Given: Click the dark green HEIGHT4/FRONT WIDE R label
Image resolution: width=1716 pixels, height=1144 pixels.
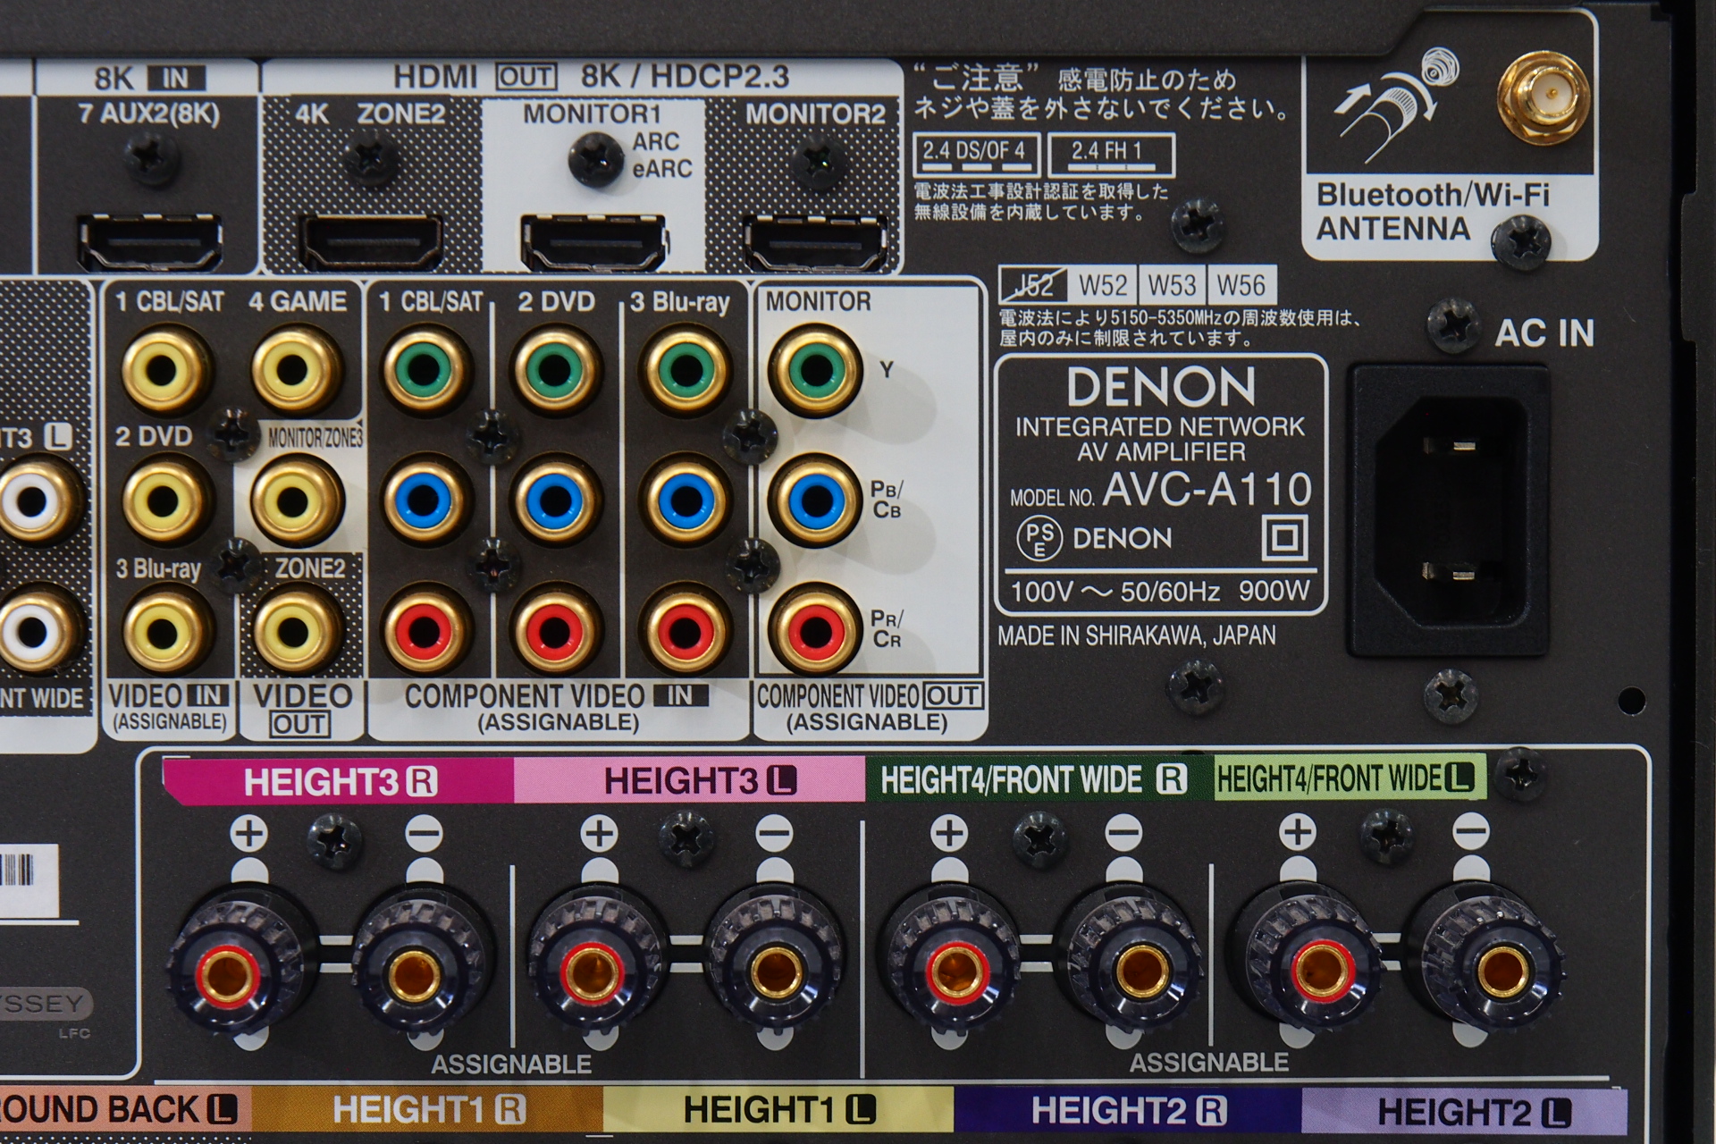Looking at the screenshot, I should point(1039,779).
